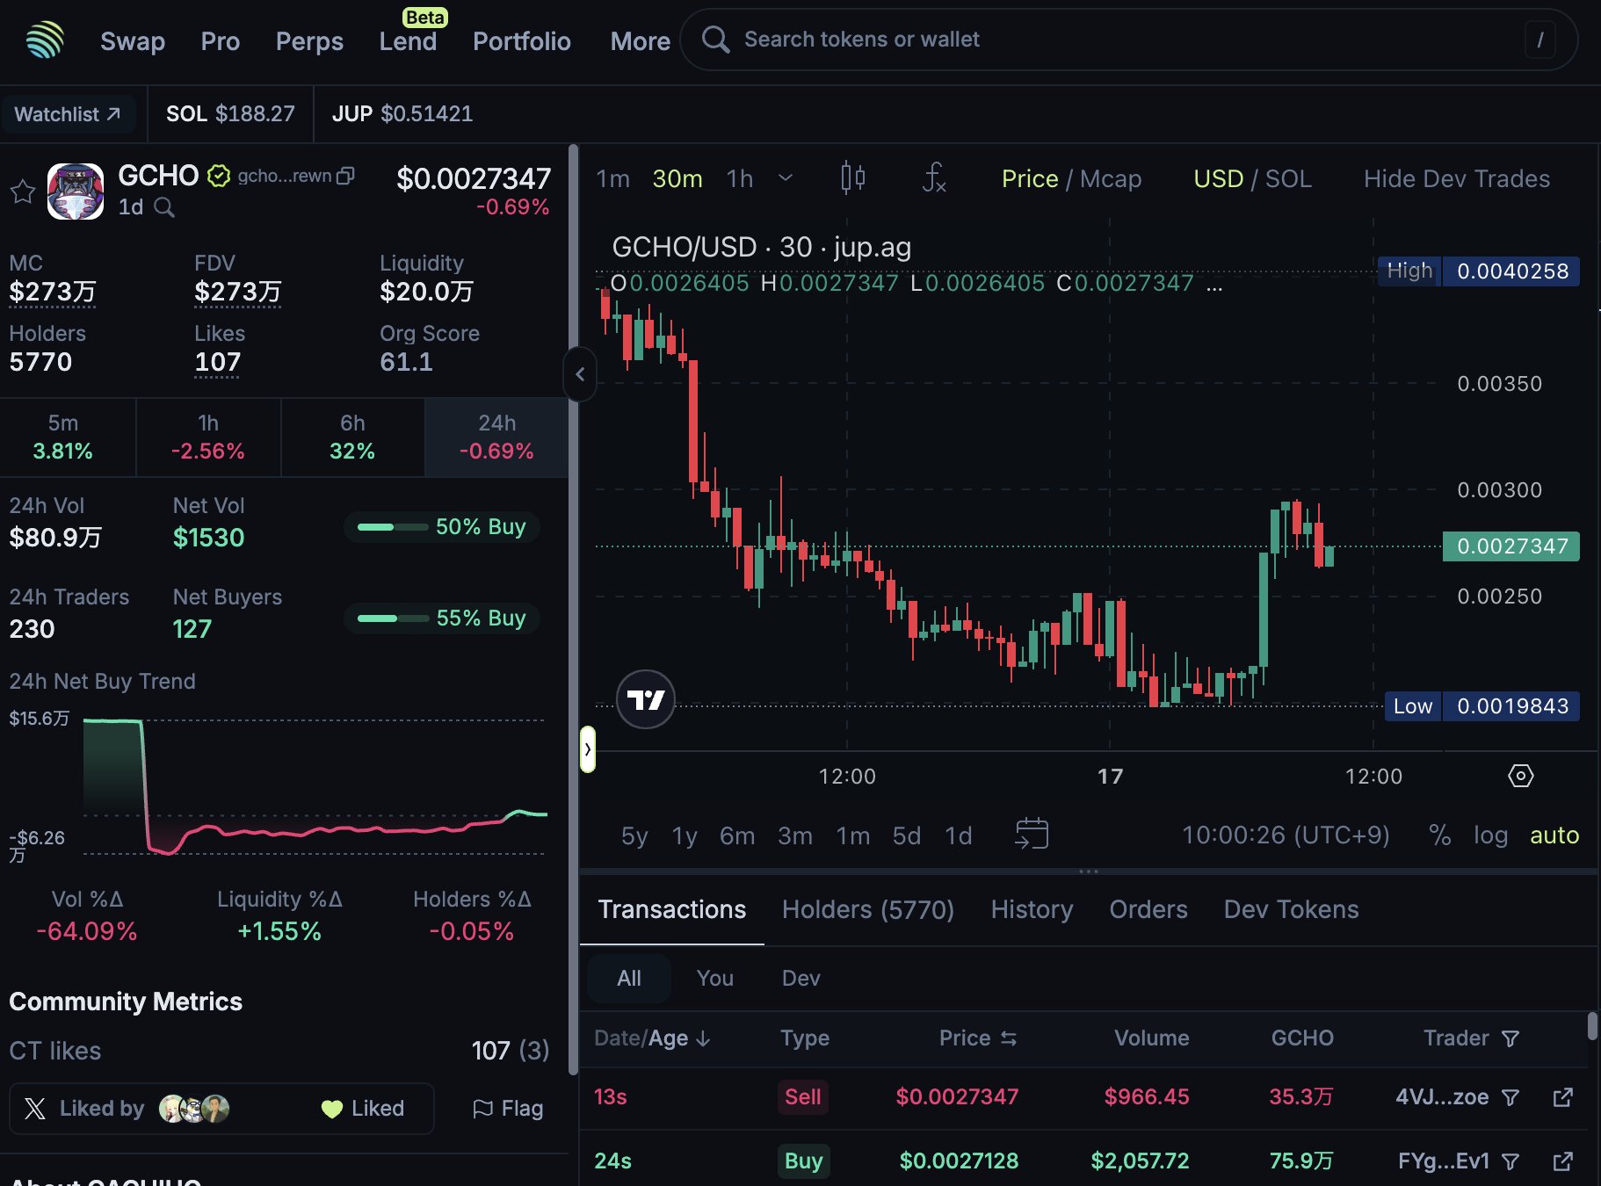Switch to History tab

click(x=1032, y=909)
